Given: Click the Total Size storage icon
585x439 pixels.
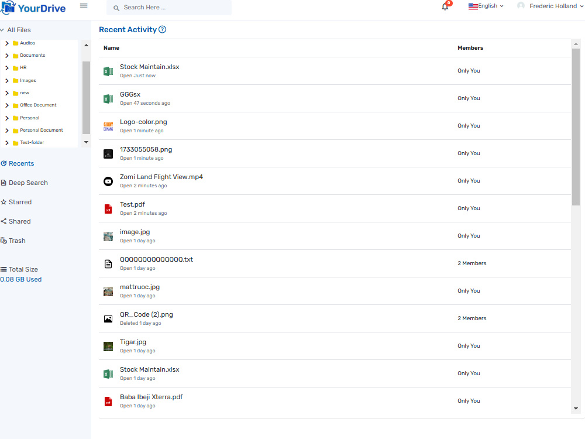Looking at the screenshot, I should tap(4, 269).
